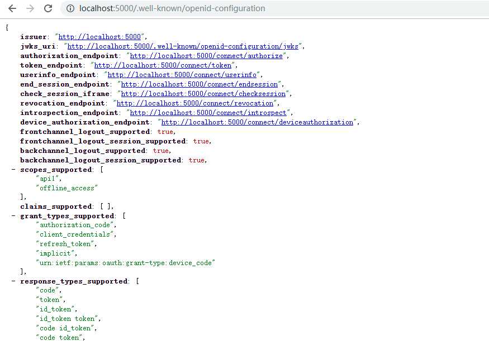Open the connect/authorize endpoint link
The width and height of the screenshot is (489, 341).
coord(206,56)
